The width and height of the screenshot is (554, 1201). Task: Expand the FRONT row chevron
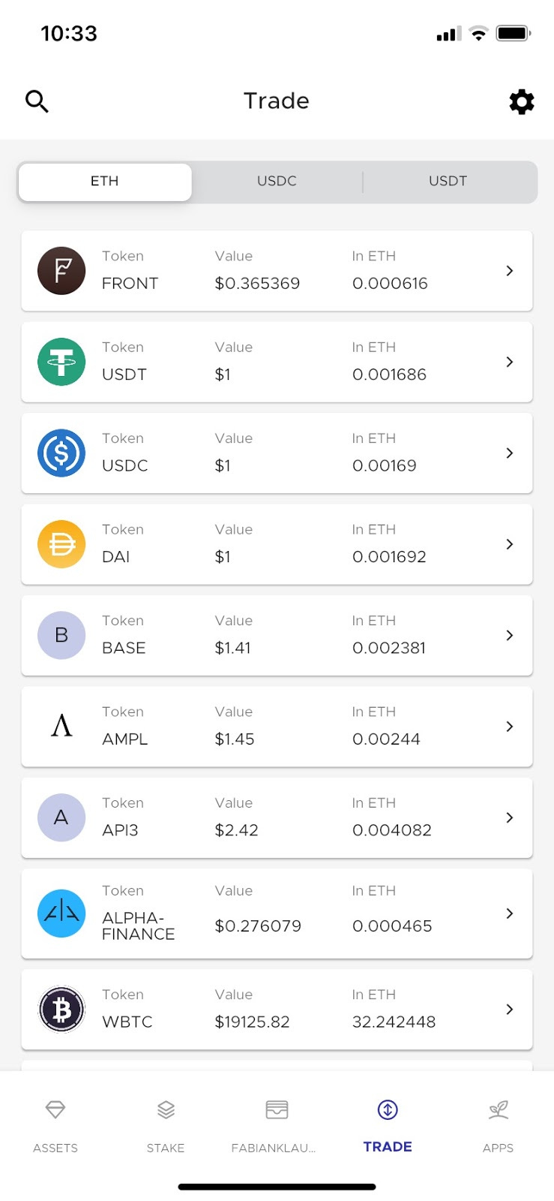510,270
